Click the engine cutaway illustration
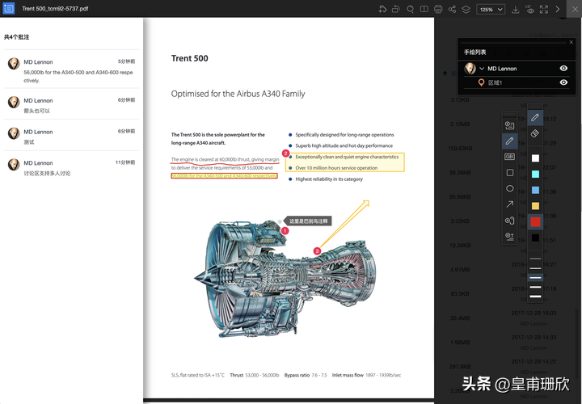The height and width of the screenshot is (404, 582). click(x=286, y=278)
